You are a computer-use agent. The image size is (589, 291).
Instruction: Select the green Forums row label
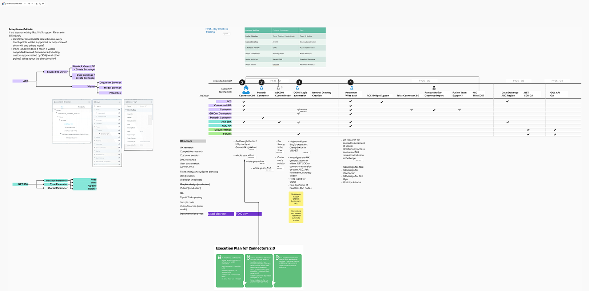(220, 134)
